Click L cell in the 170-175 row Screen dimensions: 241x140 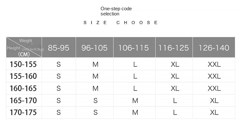175,112
